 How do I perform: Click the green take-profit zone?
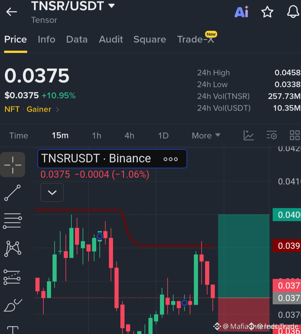(244, 256)
